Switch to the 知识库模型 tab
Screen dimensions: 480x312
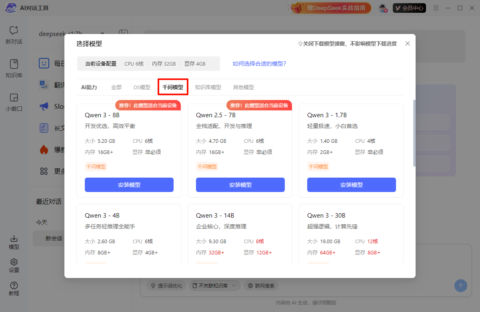(208, 87)
